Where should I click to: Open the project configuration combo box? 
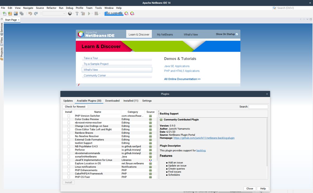[x=54, y=14]
